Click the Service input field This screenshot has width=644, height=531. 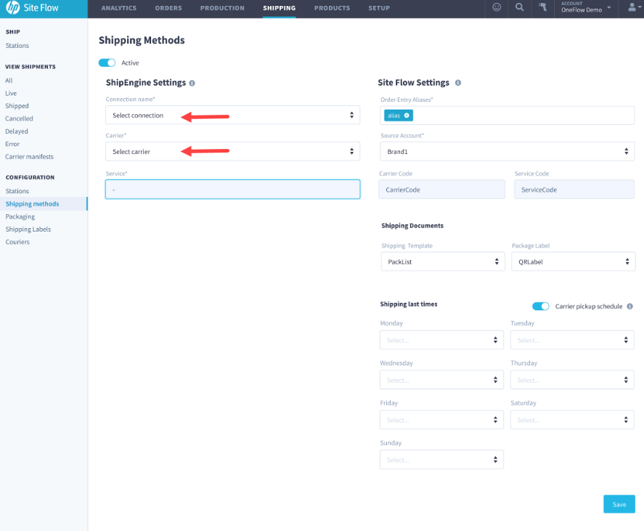point(232,189)
